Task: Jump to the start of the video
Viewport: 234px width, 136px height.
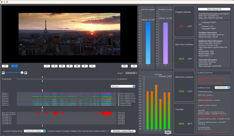Action: tap(47, 66)
